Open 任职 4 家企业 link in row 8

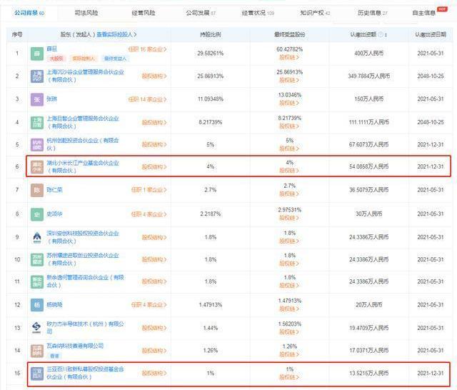149,214
